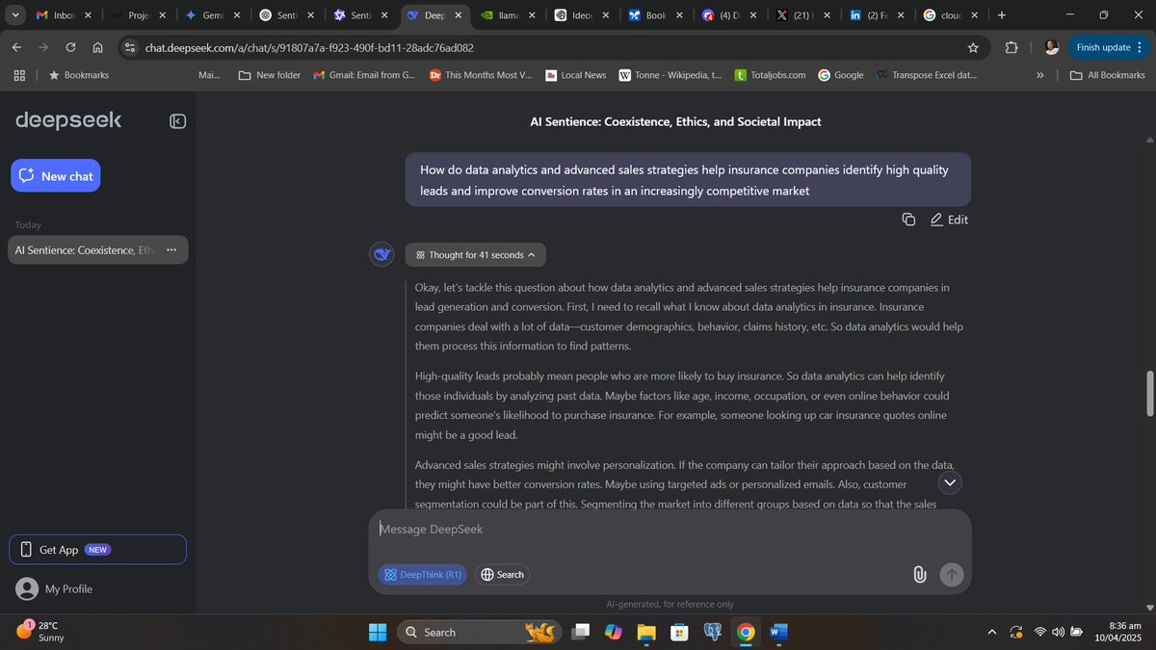Open the weather widget showing 28°C

[x=40, y=632]
